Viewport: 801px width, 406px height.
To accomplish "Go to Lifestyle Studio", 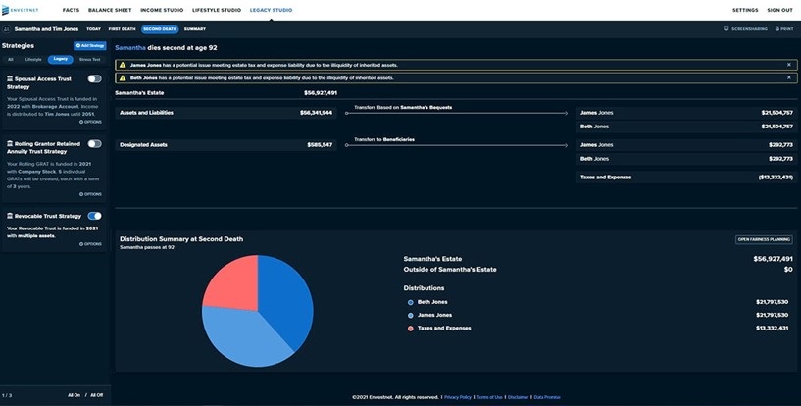I will (217, 10).
